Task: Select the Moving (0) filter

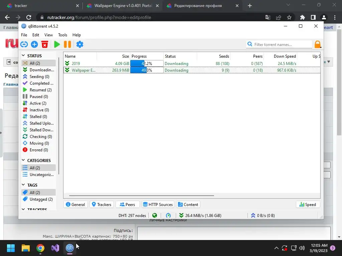Action: pos(39,143)
